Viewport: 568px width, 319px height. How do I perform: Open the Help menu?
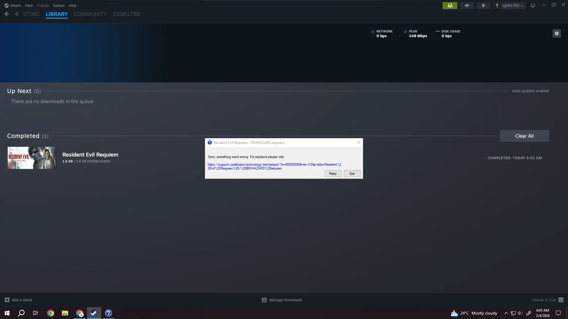click(72, 5)
